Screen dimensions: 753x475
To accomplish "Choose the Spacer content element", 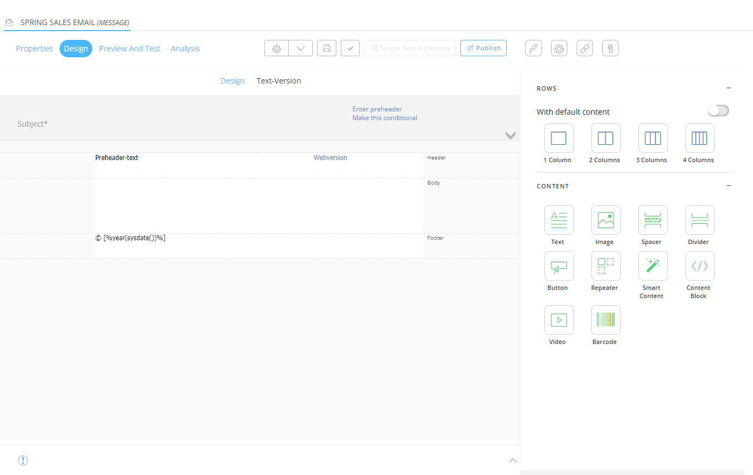I will point(653,220).
